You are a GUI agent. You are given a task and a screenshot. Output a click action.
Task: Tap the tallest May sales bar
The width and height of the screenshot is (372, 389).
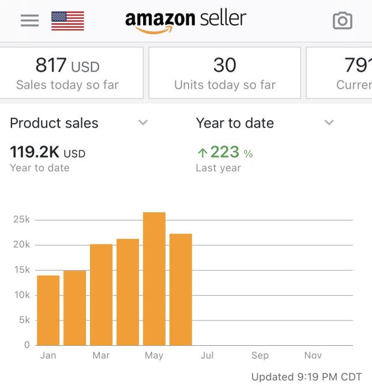coord(154,279)
